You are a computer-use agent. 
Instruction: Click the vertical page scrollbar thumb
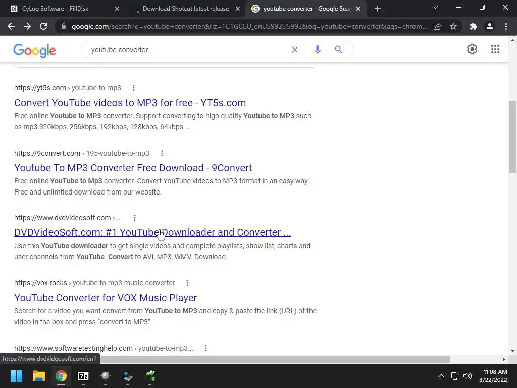coord(512,136)
